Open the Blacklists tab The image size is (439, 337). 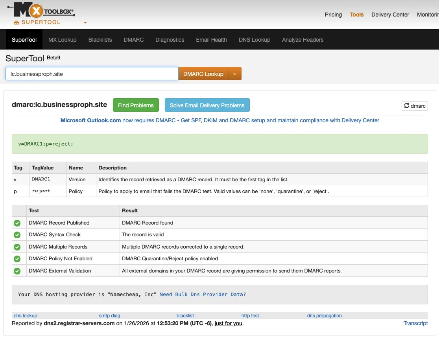[x=100, y=40]
